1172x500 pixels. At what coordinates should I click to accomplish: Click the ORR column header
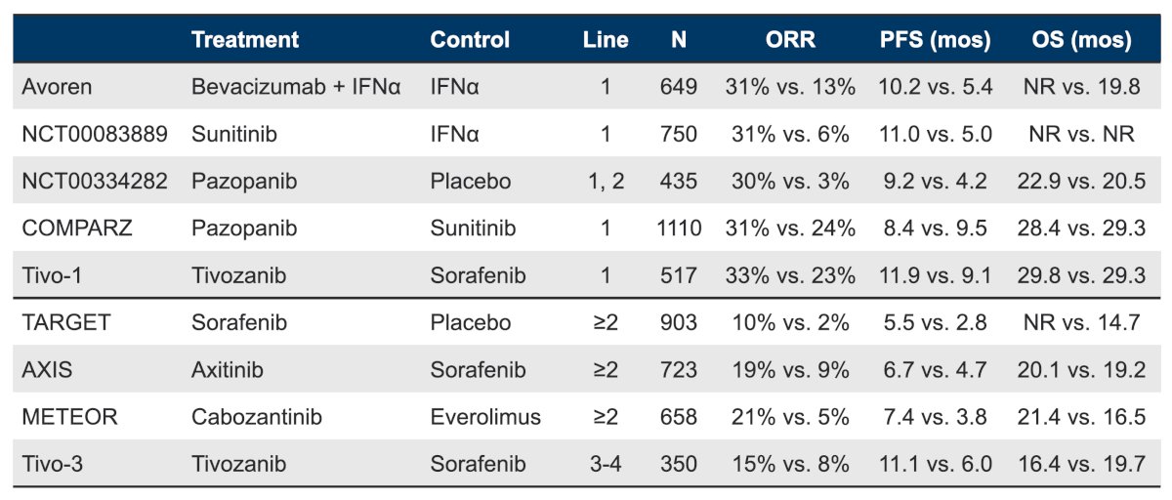[790, 40]
